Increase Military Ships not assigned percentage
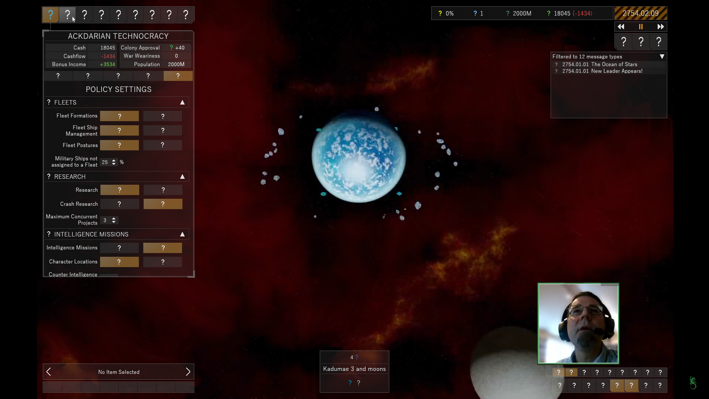 (x=114, y=160)
